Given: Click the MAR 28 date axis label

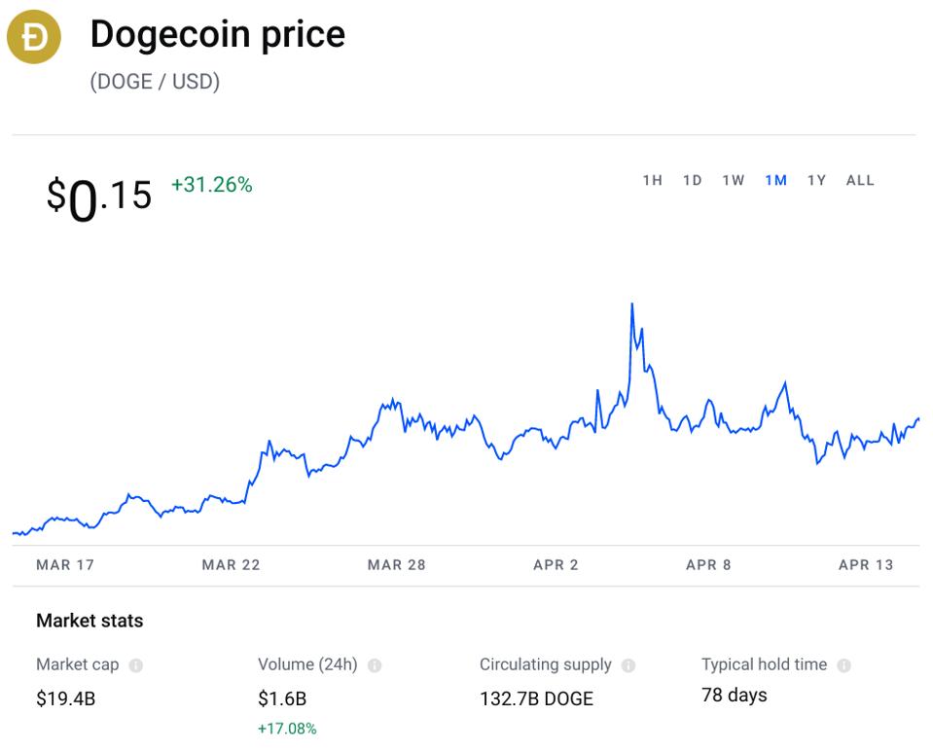Looking at the screenshot, I should 396,564.
